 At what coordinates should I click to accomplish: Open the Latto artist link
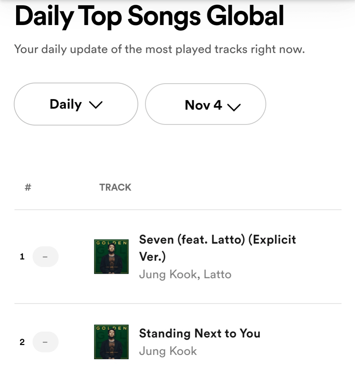[x=217, y=274]
